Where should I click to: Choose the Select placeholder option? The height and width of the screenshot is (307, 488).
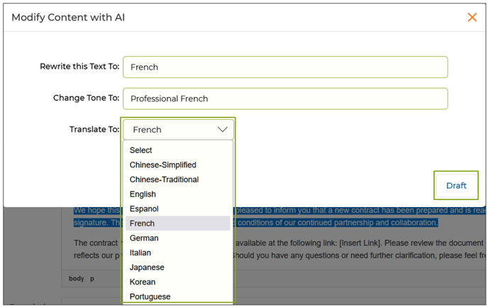pyautogui.click(x=141, y=150)
